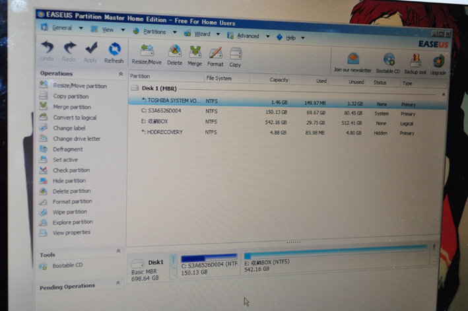Click the Delete toolbar icon
Image resolution: width=468 pixels, height=311 pixels.
point(175,55)
